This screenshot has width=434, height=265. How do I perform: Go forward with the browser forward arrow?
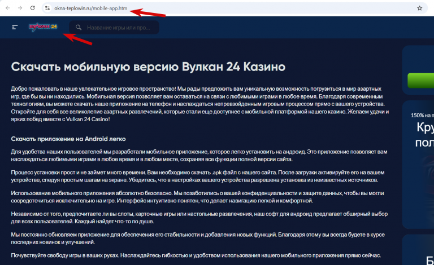click(x=20, y=8)
